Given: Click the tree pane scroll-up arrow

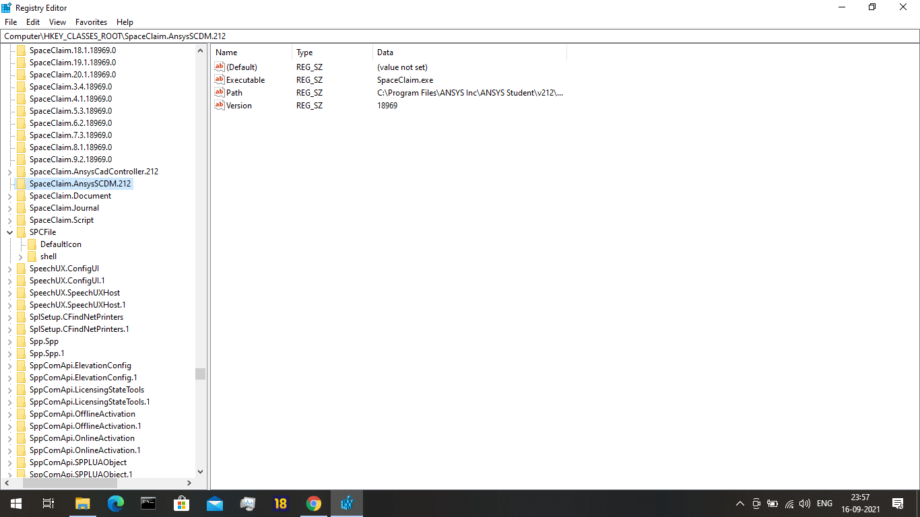Looking at the screenshot, I should (x=200, y=50).
